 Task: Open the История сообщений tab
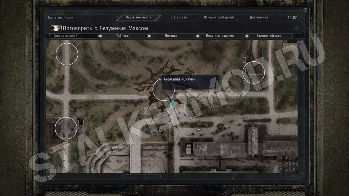219,18
